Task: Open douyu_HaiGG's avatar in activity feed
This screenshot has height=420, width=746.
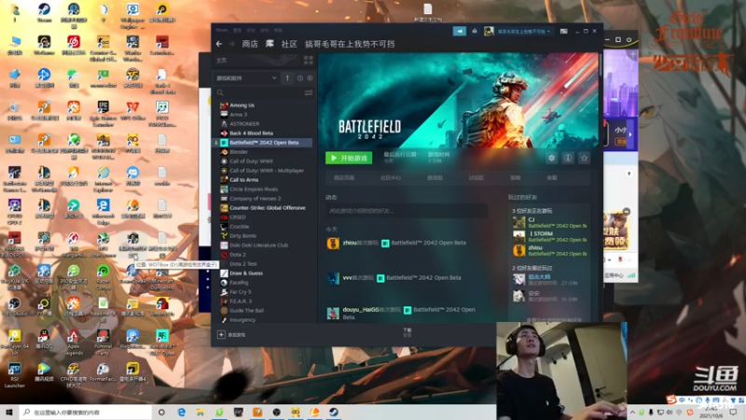Action: (333, 313)
